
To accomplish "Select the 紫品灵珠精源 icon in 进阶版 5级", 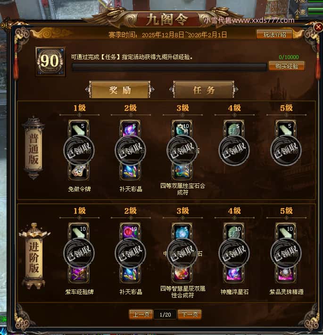I will [x=286, y=274].
